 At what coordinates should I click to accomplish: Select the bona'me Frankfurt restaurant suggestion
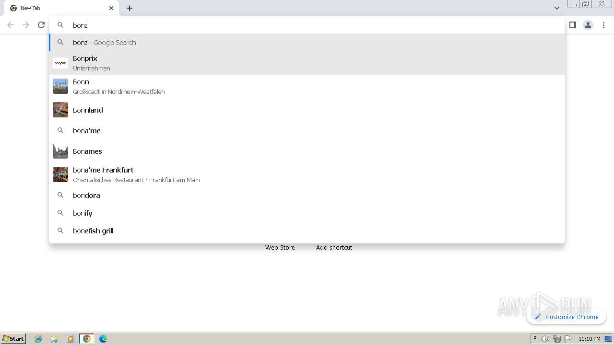(x=307, y=174)
